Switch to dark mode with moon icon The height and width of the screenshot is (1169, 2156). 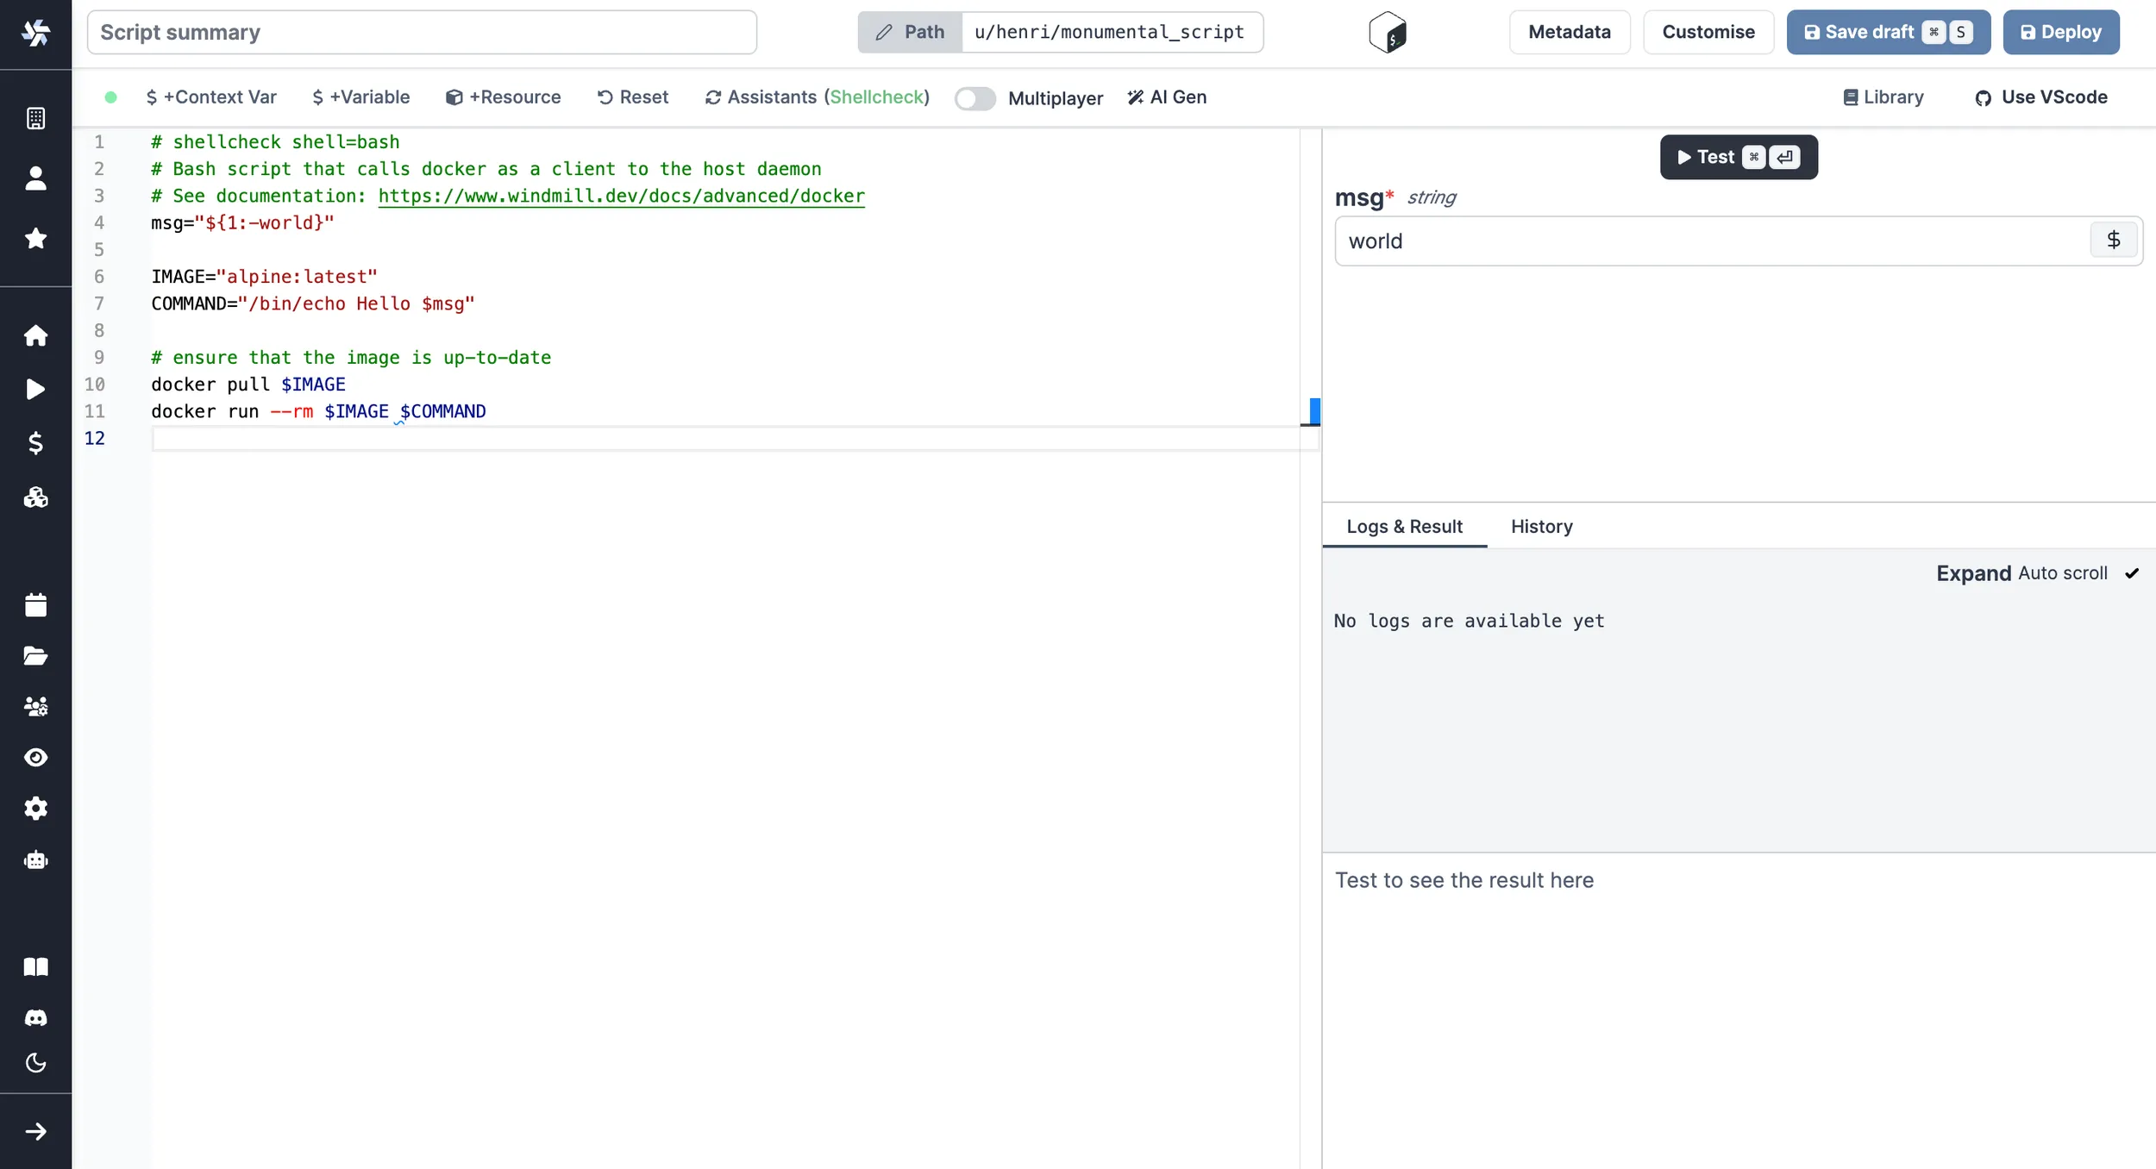point(35,1063)
